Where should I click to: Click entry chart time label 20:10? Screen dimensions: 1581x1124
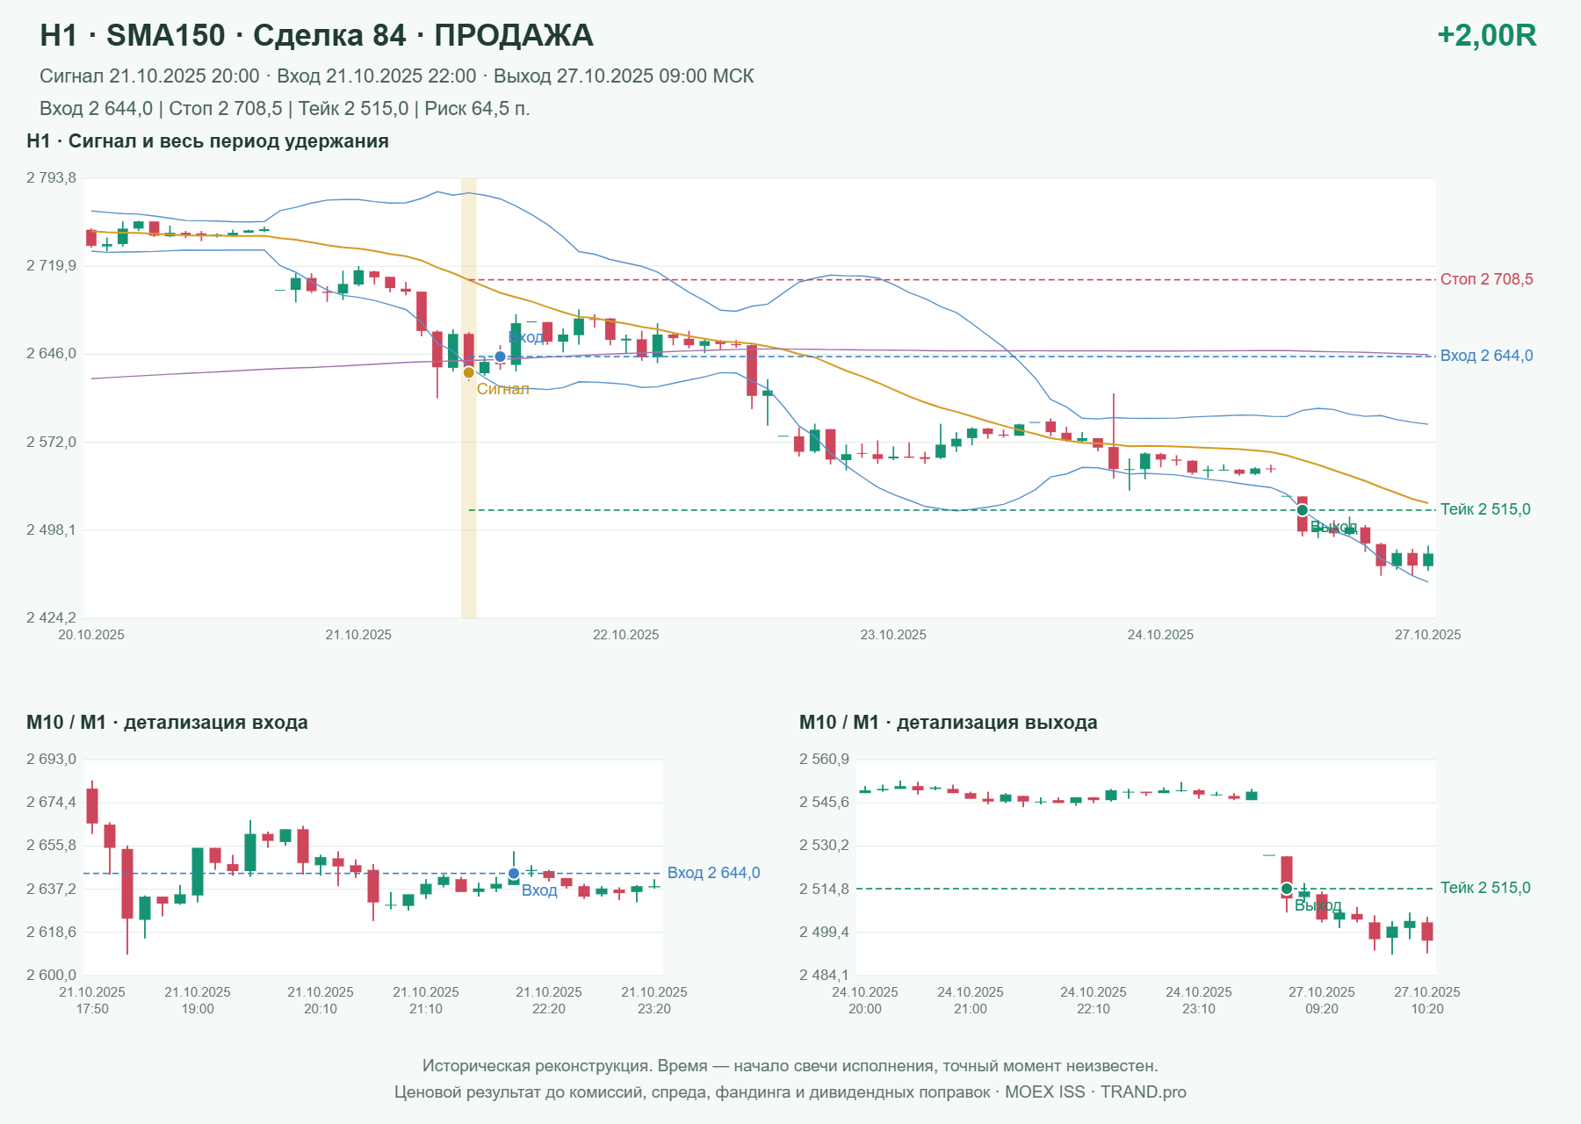[x=321, y=1009]
